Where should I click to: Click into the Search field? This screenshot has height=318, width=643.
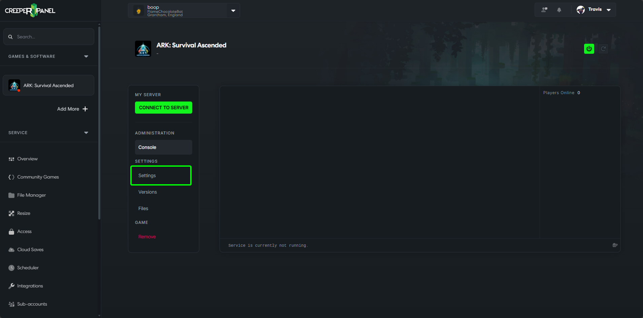pos(49,37)
